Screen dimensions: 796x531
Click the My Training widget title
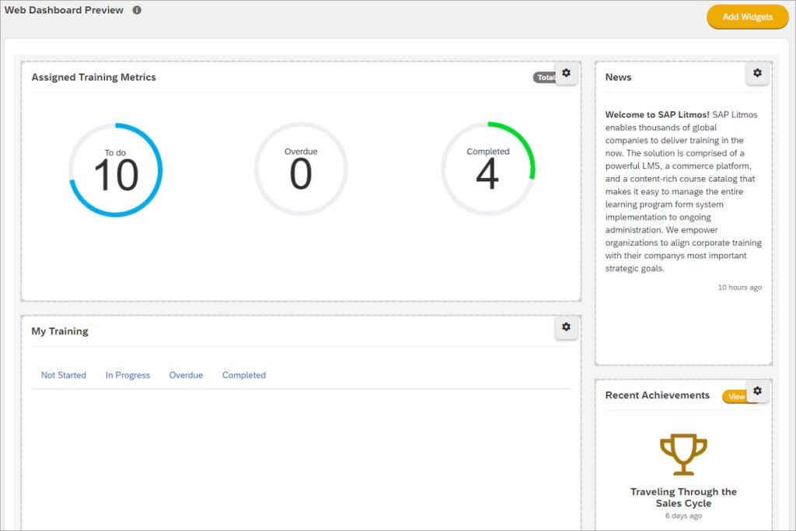point(60,331)
